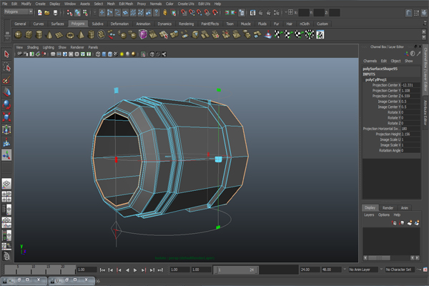The height and width of the screenshot is (286, 429).
Task: Select the Universal Manipulator tool
Action: [x=6, y=129]
